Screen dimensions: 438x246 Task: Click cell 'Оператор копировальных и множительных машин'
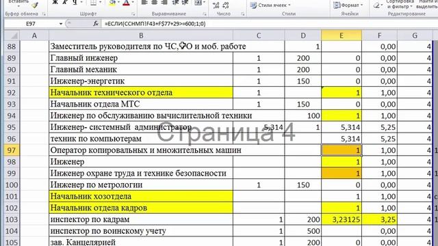[x=141, y=150]
